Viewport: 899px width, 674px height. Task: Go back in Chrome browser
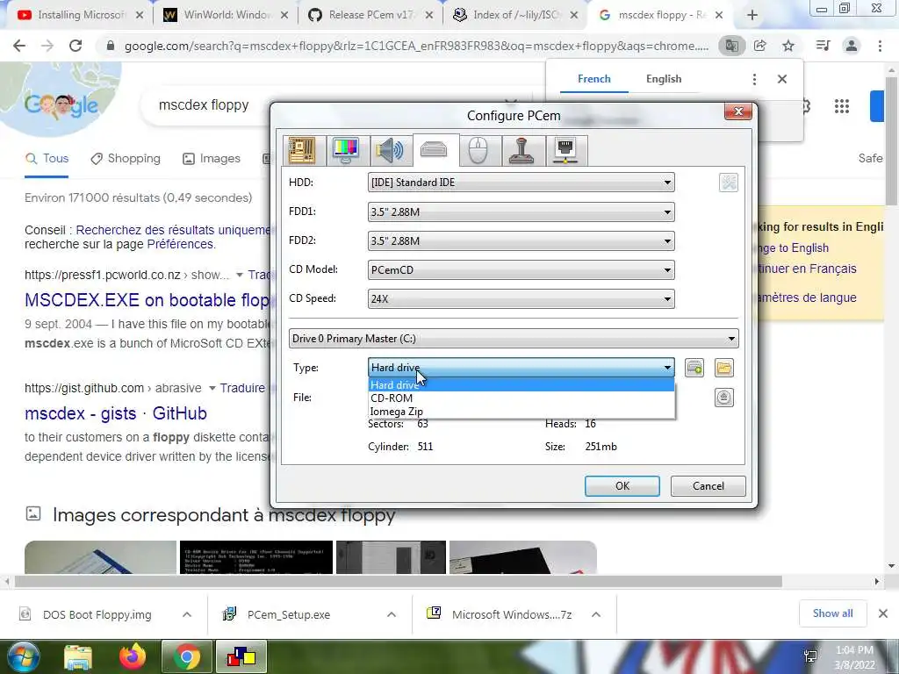[19, 46]
